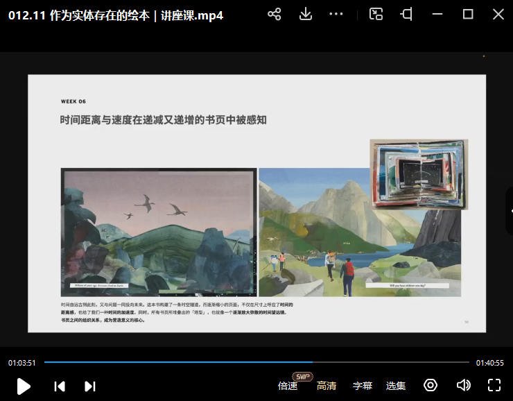Play the paused video

point(24,386)
